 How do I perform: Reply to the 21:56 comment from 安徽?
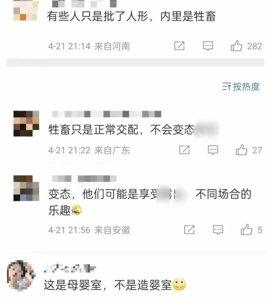click(x=218, y=230)
